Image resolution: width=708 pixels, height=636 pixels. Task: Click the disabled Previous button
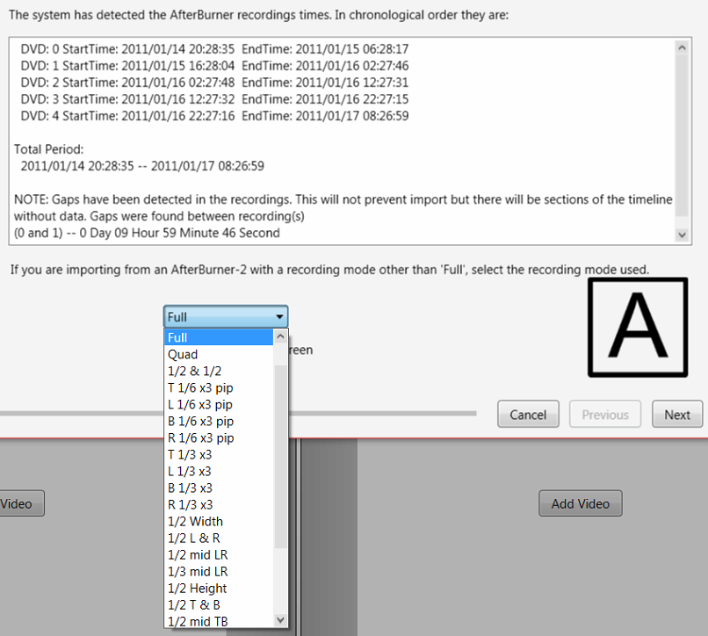tap(605, 415)
